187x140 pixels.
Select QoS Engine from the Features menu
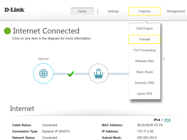coord(144,29)
